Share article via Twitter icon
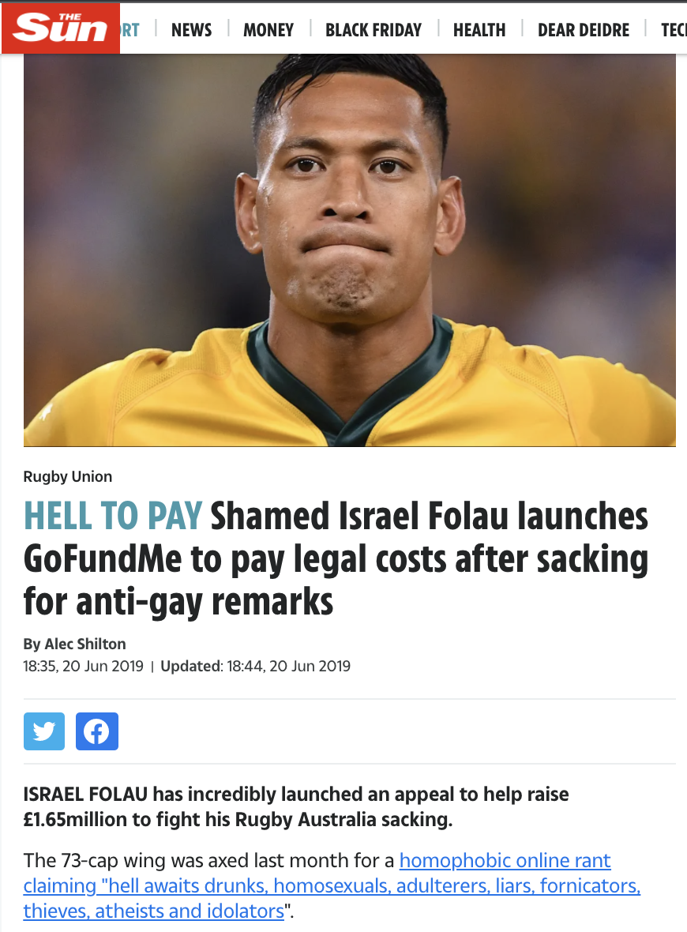Image resolution: width=687 pixels, height=932 pixels. point(44,731)
